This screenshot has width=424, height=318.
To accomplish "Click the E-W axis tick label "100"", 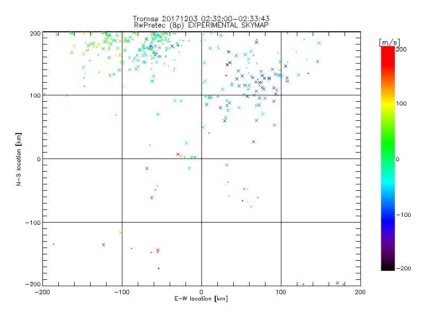I will click(x=281, y=292).
